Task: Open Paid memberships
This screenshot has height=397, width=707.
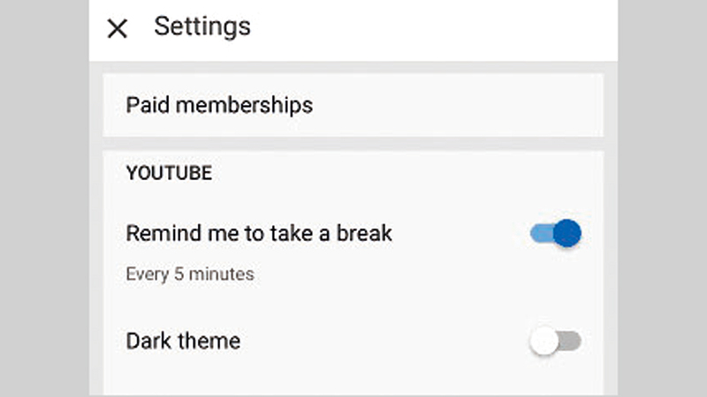Action: pyautogui.click(x=219, y=106)
